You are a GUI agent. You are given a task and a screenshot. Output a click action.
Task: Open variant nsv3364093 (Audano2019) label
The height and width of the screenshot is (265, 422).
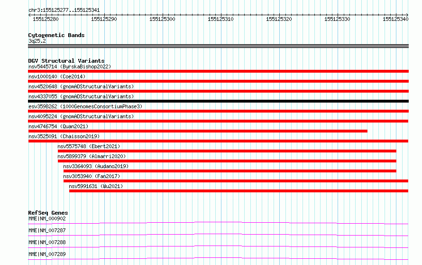[x=96, y=166]
